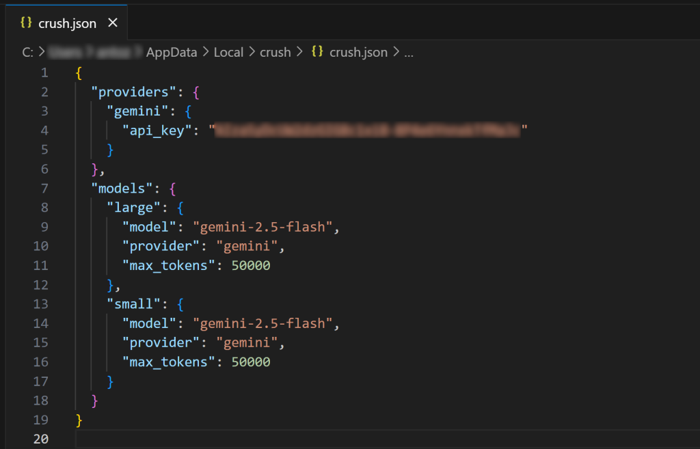This screenshot has width=700, height=449.
Task: Click line number 13 in the gutter
Action: (40, 304)
